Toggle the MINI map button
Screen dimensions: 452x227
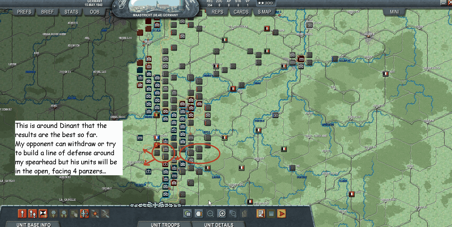[x=395, y=12]
